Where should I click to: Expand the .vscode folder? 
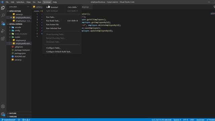tap(18, 27)
